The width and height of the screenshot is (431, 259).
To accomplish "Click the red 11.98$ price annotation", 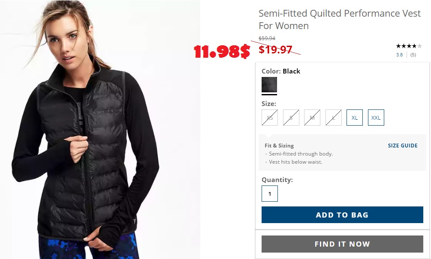I will coord(222,51).
